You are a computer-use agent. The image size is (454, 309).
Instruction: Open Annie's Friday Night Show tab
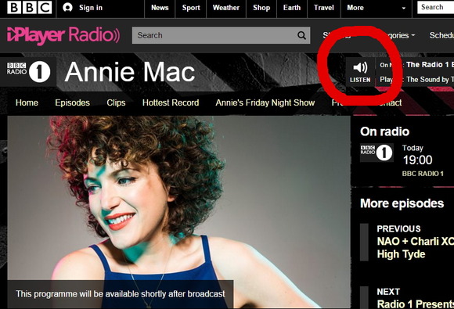click(x=265, y=102)
